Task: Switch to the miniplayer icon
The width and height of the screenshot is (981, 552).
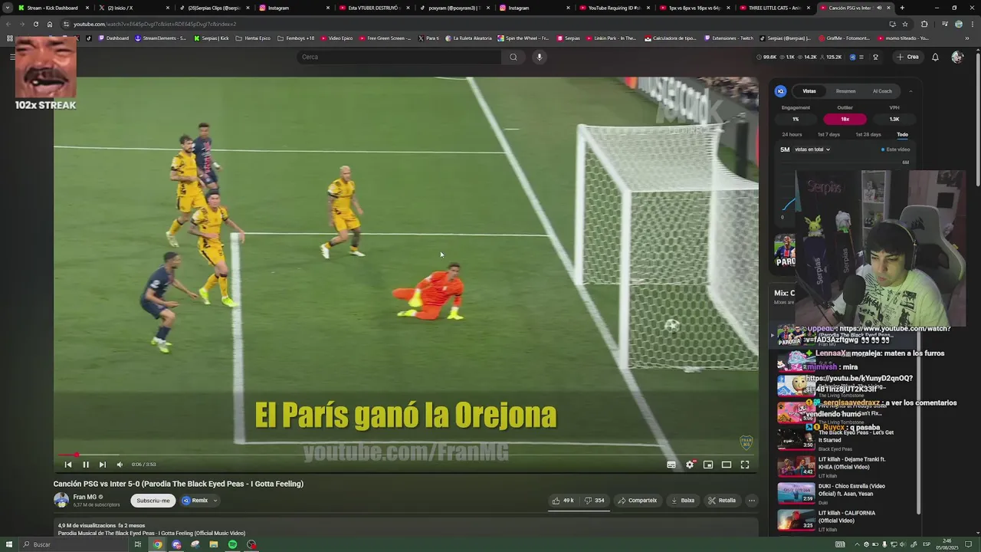Action: pos(708,465)
